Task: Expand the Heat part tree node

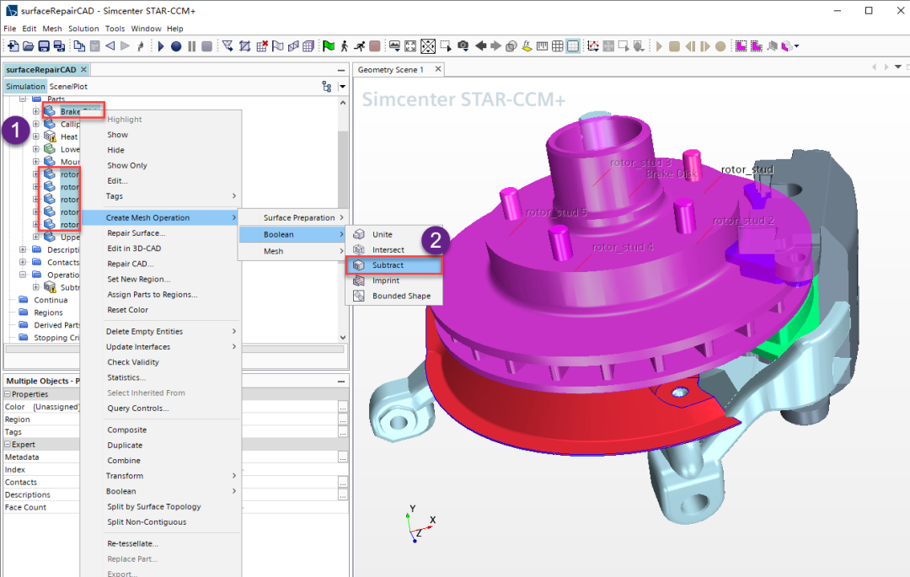Action: [x=36, y=136]
